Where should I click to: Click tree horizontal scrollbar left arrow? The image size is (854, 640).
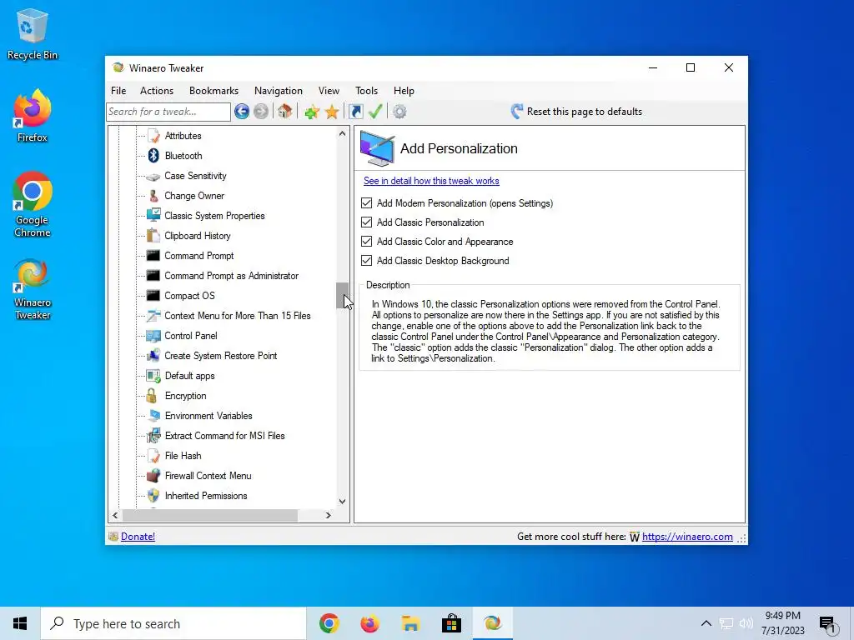click(x=115, y=515)
